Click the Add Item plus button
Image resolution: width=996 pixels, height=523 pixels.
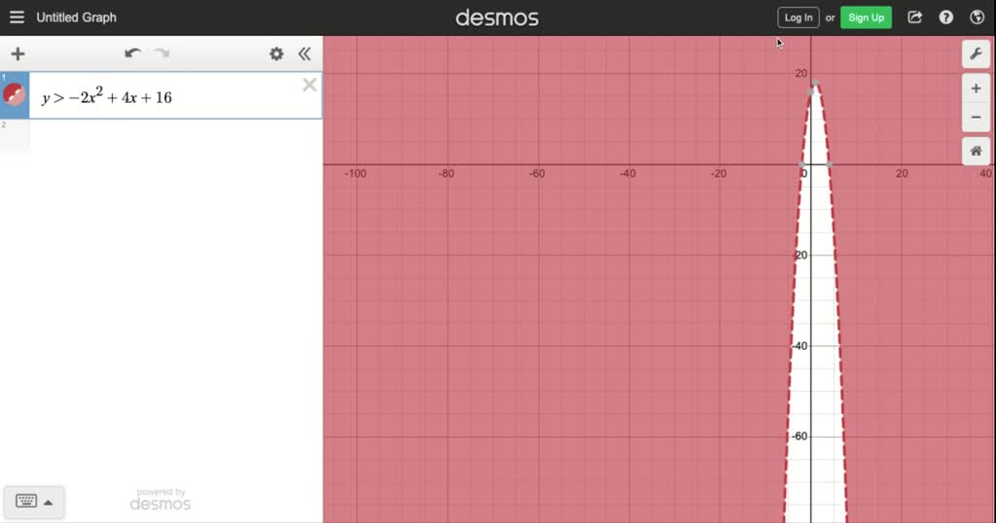(18, 54)
